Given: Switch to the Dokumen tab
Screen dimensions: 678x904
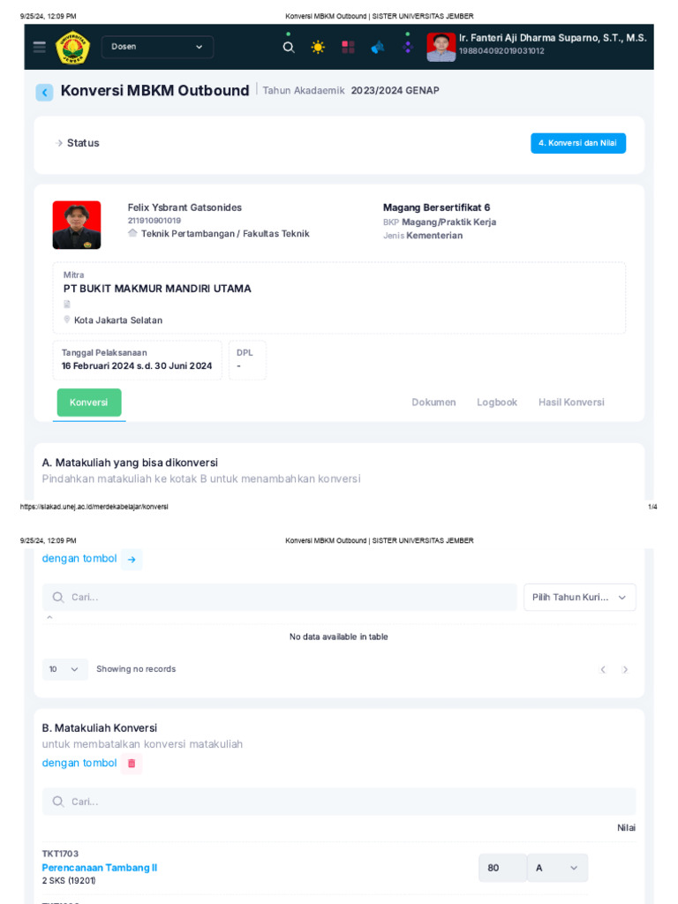Looking at the screenshot, I should [x=433, y=403].
